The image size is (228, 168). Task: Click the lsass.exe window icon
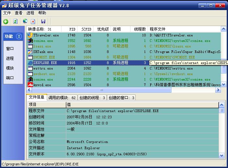coord(30,46)
